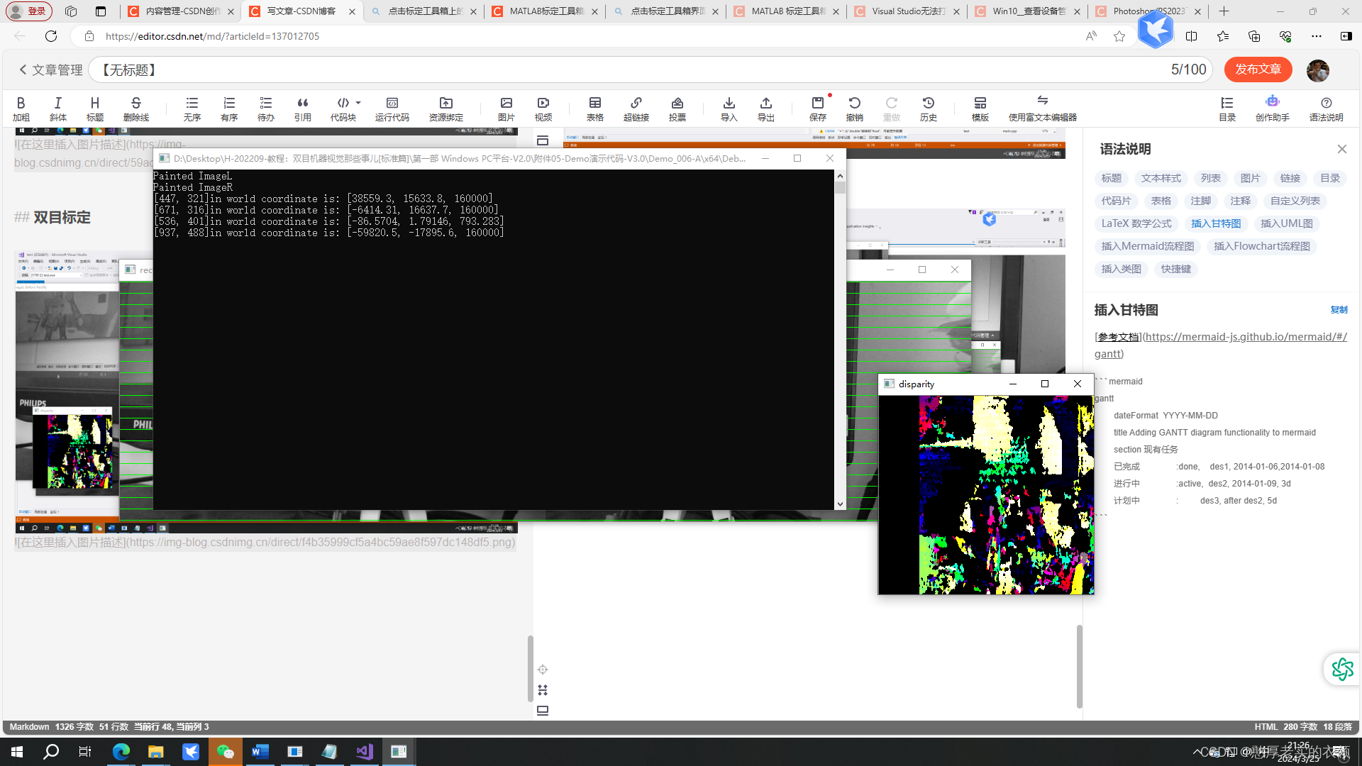Click the 发布文章 publish button

click(1258, 70)
